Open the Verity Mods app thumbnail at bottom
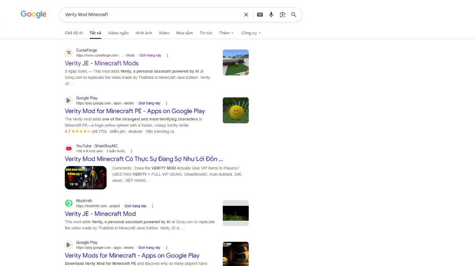The image size is (474, 266). click(x=236, y=254)
